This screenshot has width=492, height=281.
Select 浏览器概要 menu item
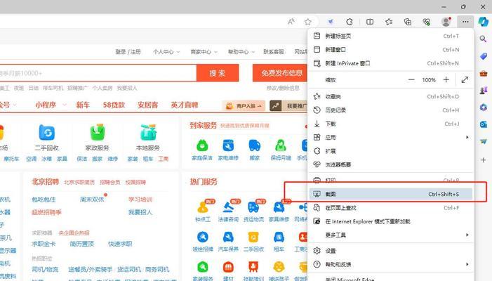[391, 164]
